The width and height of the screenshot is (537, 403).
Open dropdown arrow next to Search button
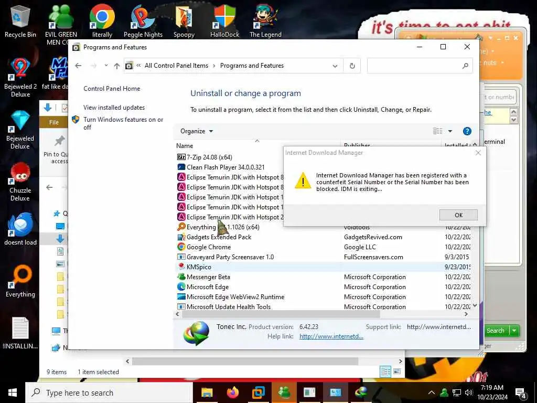coord(514,331)
